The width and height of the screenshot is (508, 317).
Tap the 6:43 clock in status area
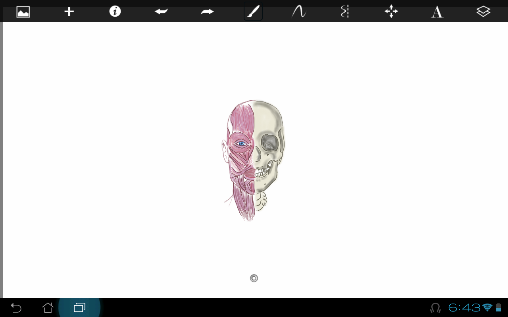(464, 307)
